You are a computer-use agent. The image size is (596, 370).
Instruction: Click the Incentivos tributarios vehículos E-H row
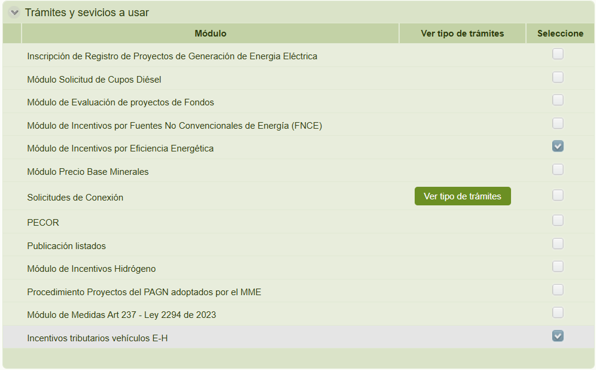pyautogui.click(x=98, y=338)
